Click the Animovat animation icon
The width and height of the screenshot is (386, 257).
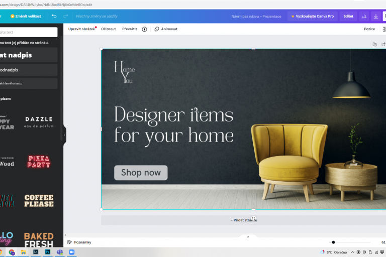click(x=157, y=29)
